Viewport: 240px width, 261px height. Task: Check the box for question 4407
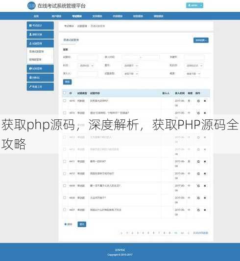point(65,210)
